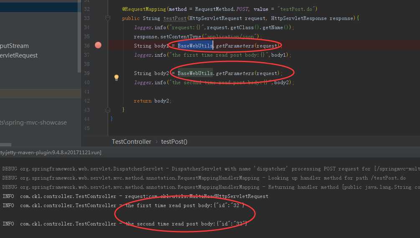Click the 'Looking up handler method' log line

coord(204,178)
